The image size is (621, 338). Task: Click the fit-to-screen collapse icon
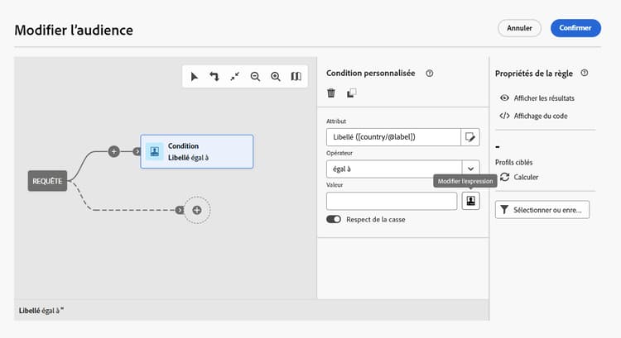click(235, 76)
